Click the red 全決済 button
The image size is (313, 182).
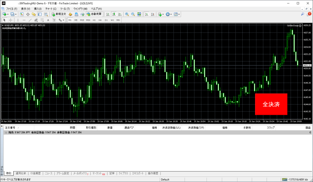coord(271,104)
